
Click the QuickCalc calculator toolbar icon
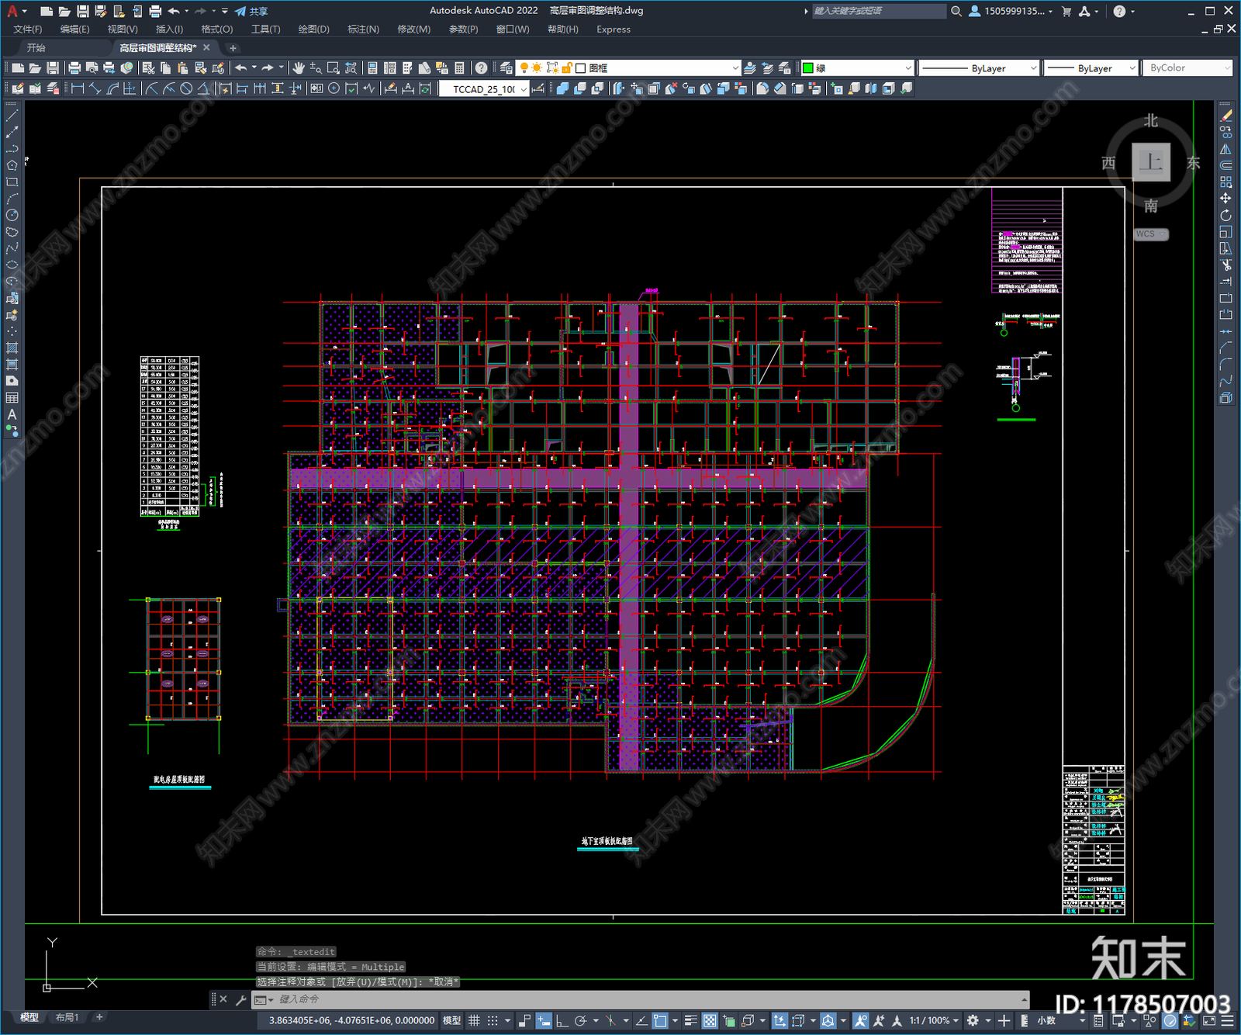[459, 68]
